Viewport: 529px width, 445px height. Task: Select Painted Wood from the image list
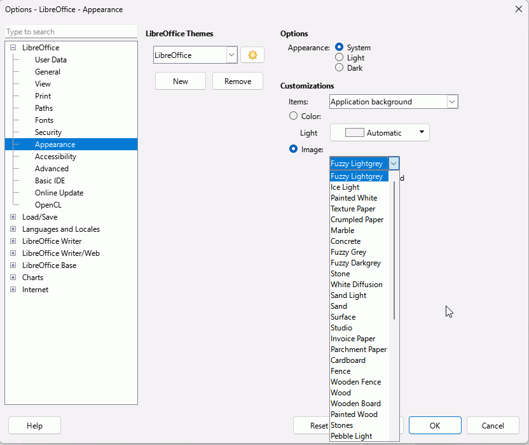point(359,414)
